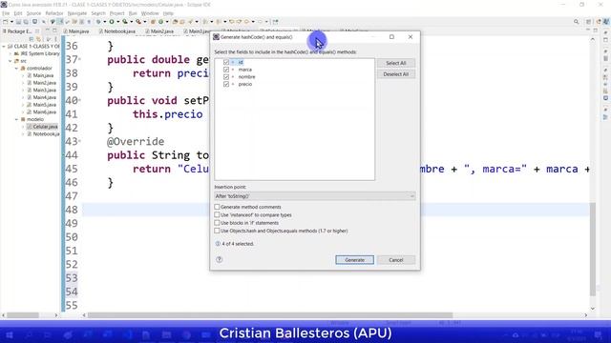The height and width of the screenshot is (343, 611).
Task: Click the search magnifier icon at toolbar right
Action: coord(577,22)
